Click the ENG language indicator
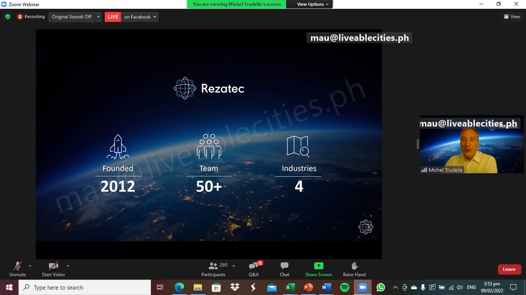Image resolution: width=526 pixels, height=295 pixels. pyautogui.click(x=471, y=287)
